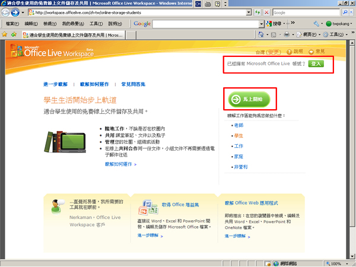This screenshot has width=356, height=267.
Task: Open the 工具(T) menu
Action: [96, 24]
